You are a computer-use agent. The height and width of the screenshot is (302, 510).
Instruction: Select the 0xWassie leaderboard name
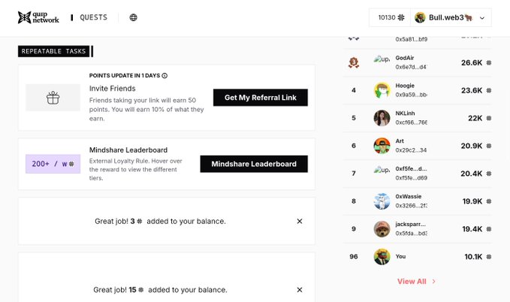[x=408, y=197]
